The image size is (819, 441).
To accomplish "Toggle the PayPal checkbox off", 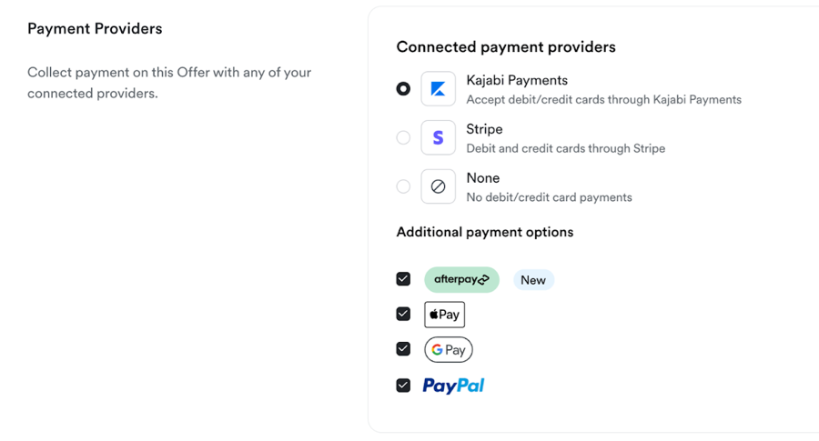I will pos(403,386).
